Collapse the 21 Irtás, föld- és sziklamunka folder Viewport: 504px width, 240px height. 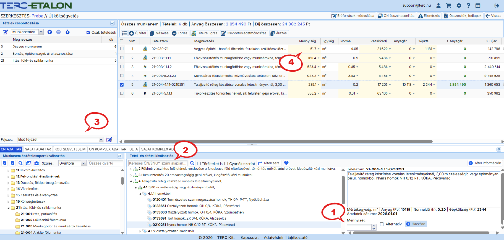(x=9, y=208)
